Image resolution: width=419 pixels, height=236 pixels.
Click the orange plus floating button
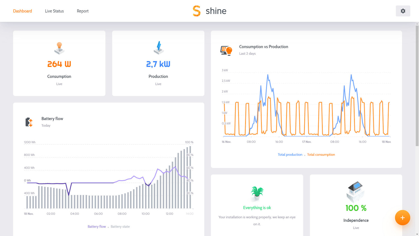[x=402, y=218]
